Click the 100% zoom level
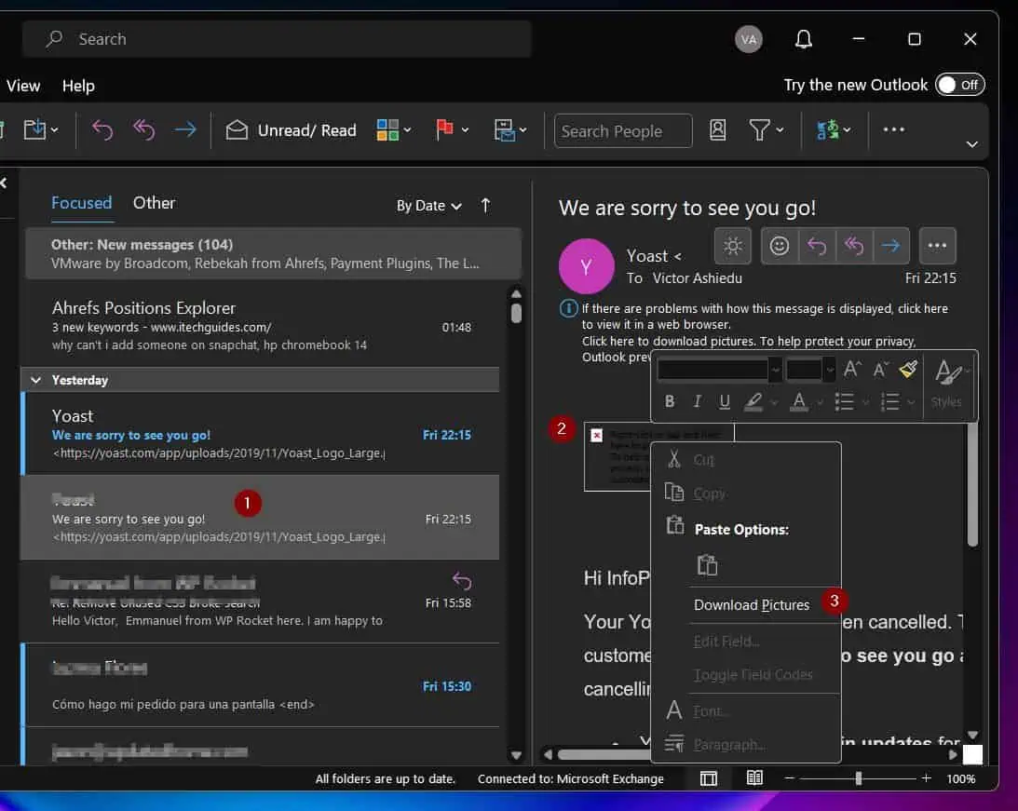 point(961,778)
